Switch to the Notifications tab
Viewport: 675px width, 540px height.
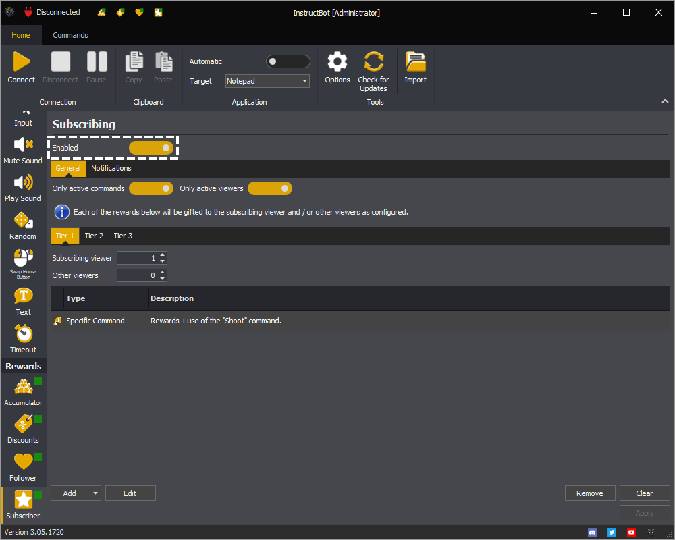click(111, 168)
